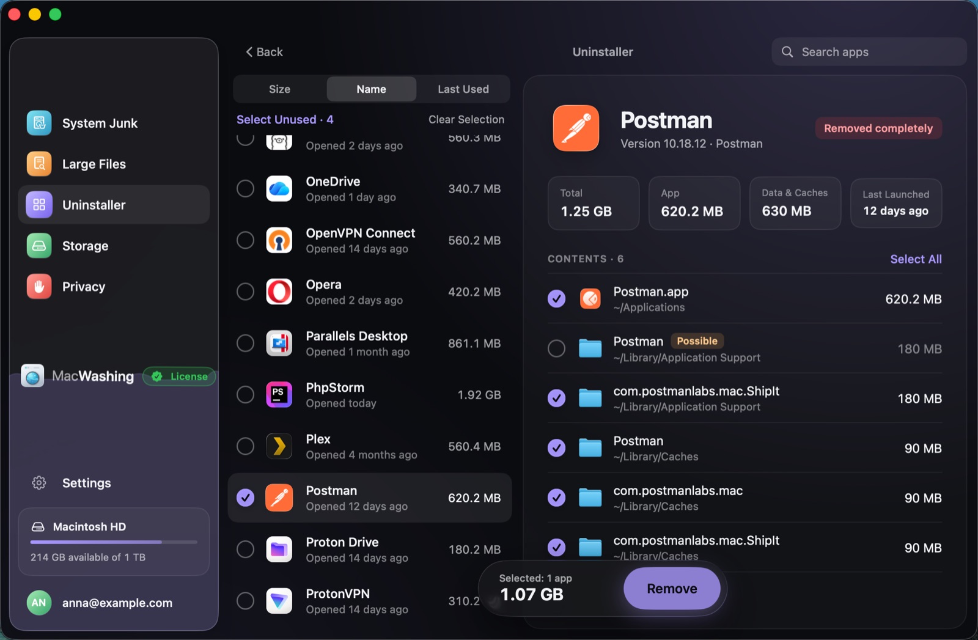Click the AN account avatar
The image size is (978, 640).
39,603
